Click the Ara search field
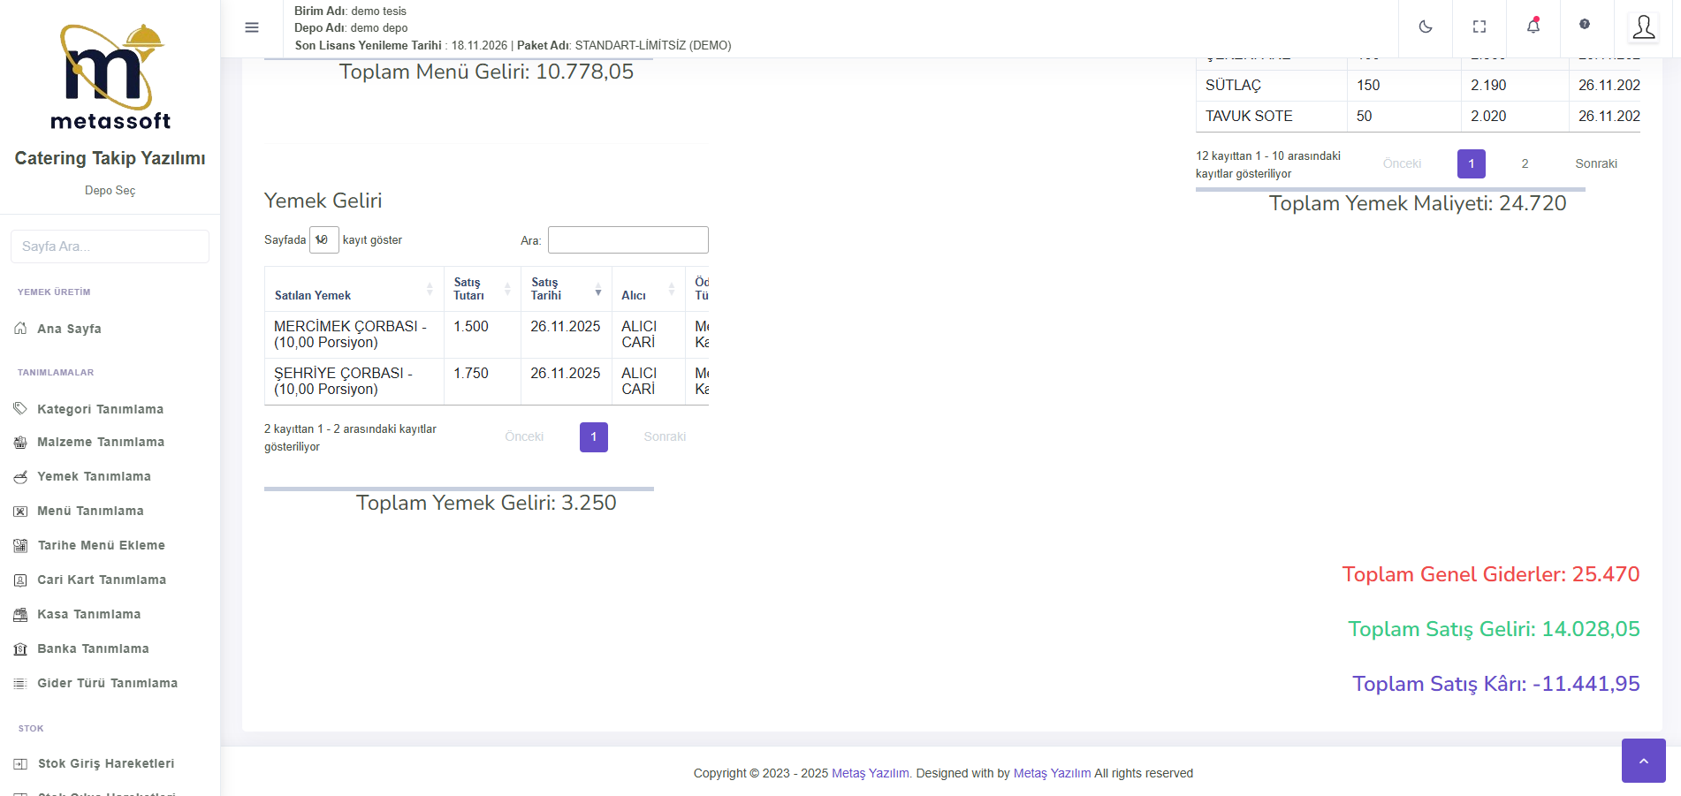 click(x=628, y=240)
